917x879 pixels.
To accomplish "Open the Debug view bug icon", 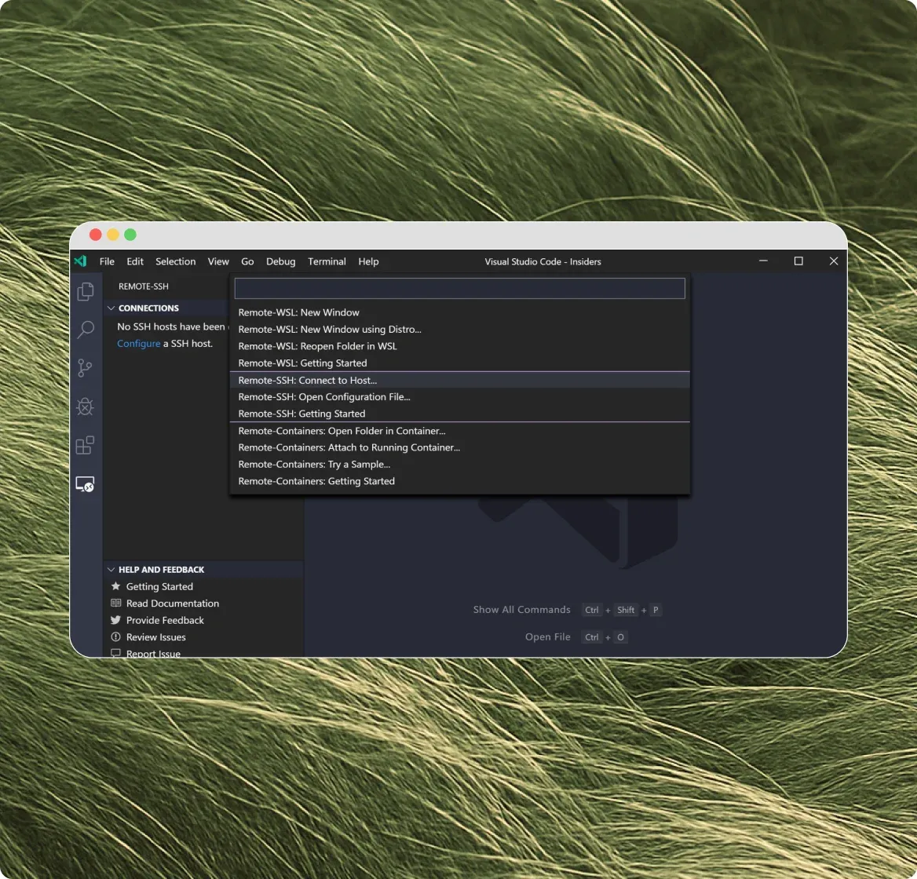I will [86, 407].
